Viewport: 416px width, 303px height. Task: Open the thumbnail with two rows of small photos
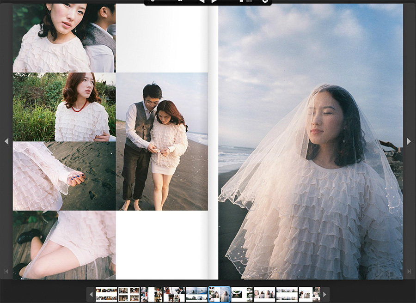tap(106, 294)
